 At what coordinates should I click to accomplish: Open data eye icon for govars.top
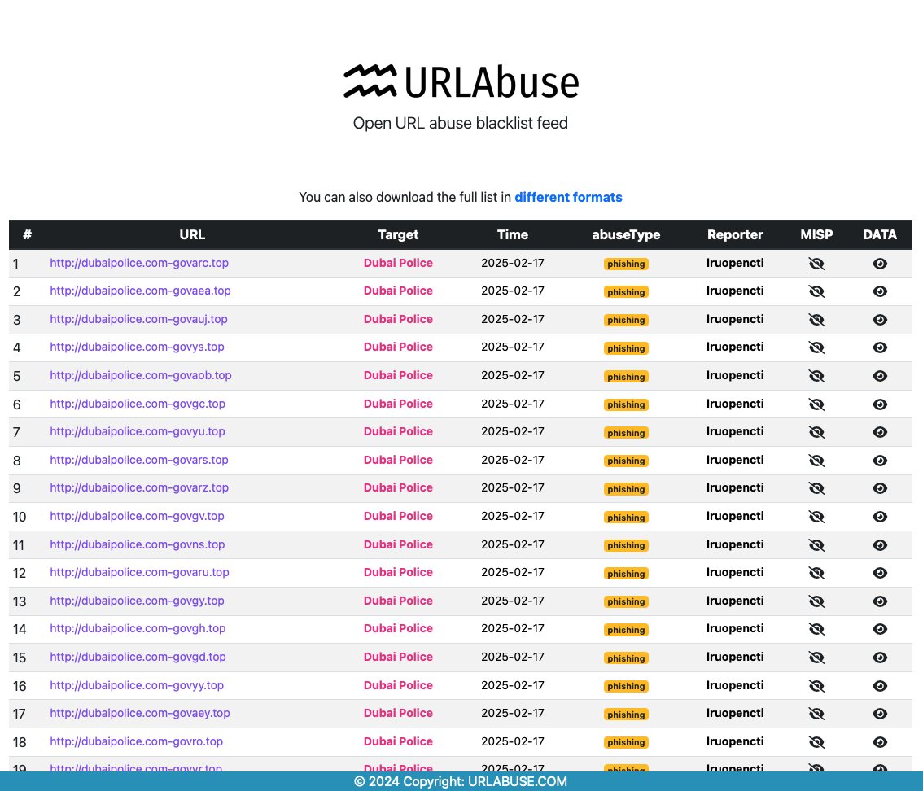pos(879,461)
